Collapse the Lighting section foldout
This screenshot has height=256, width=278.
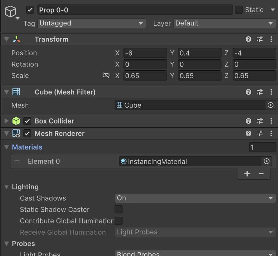(7, 187)
